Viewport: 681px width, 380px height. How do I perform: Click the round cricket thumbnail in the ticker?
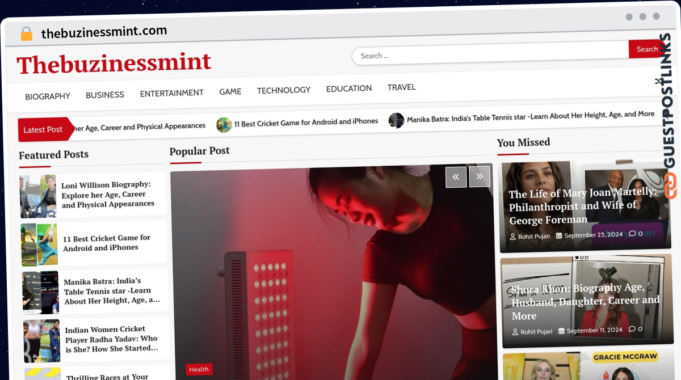click(224, 125)
